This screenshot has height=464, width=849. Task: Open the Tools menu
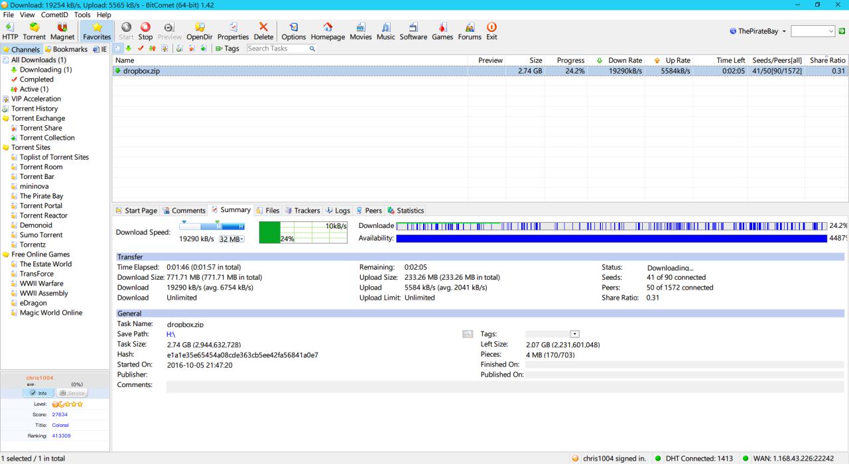click(x=82, y=15)
